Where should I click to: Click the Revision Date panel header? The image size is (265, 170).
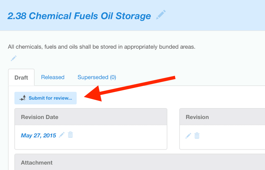point(39,117)
